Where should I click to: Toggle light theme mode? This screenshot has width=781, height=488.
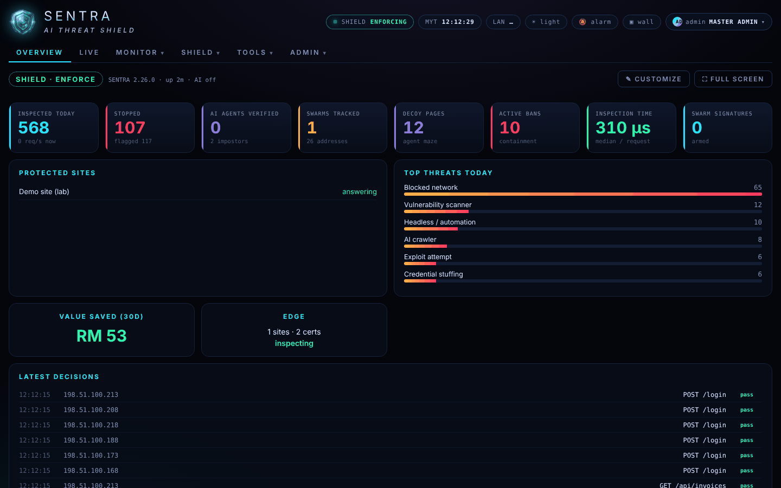[x=546, y=22]
